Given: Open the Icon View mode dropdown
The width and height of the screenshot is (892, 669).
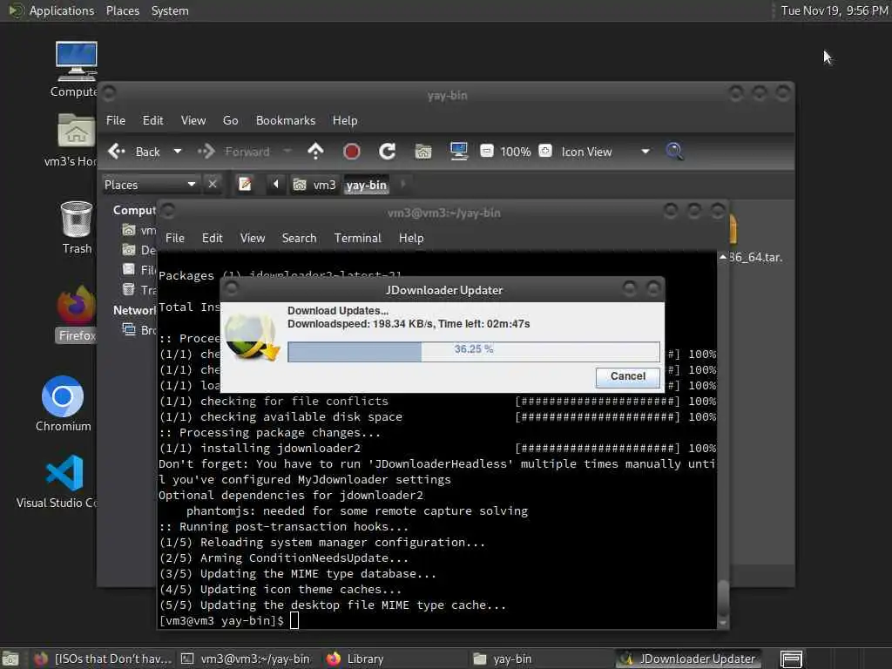Looking at the screenshot, I should coord(605,152).
